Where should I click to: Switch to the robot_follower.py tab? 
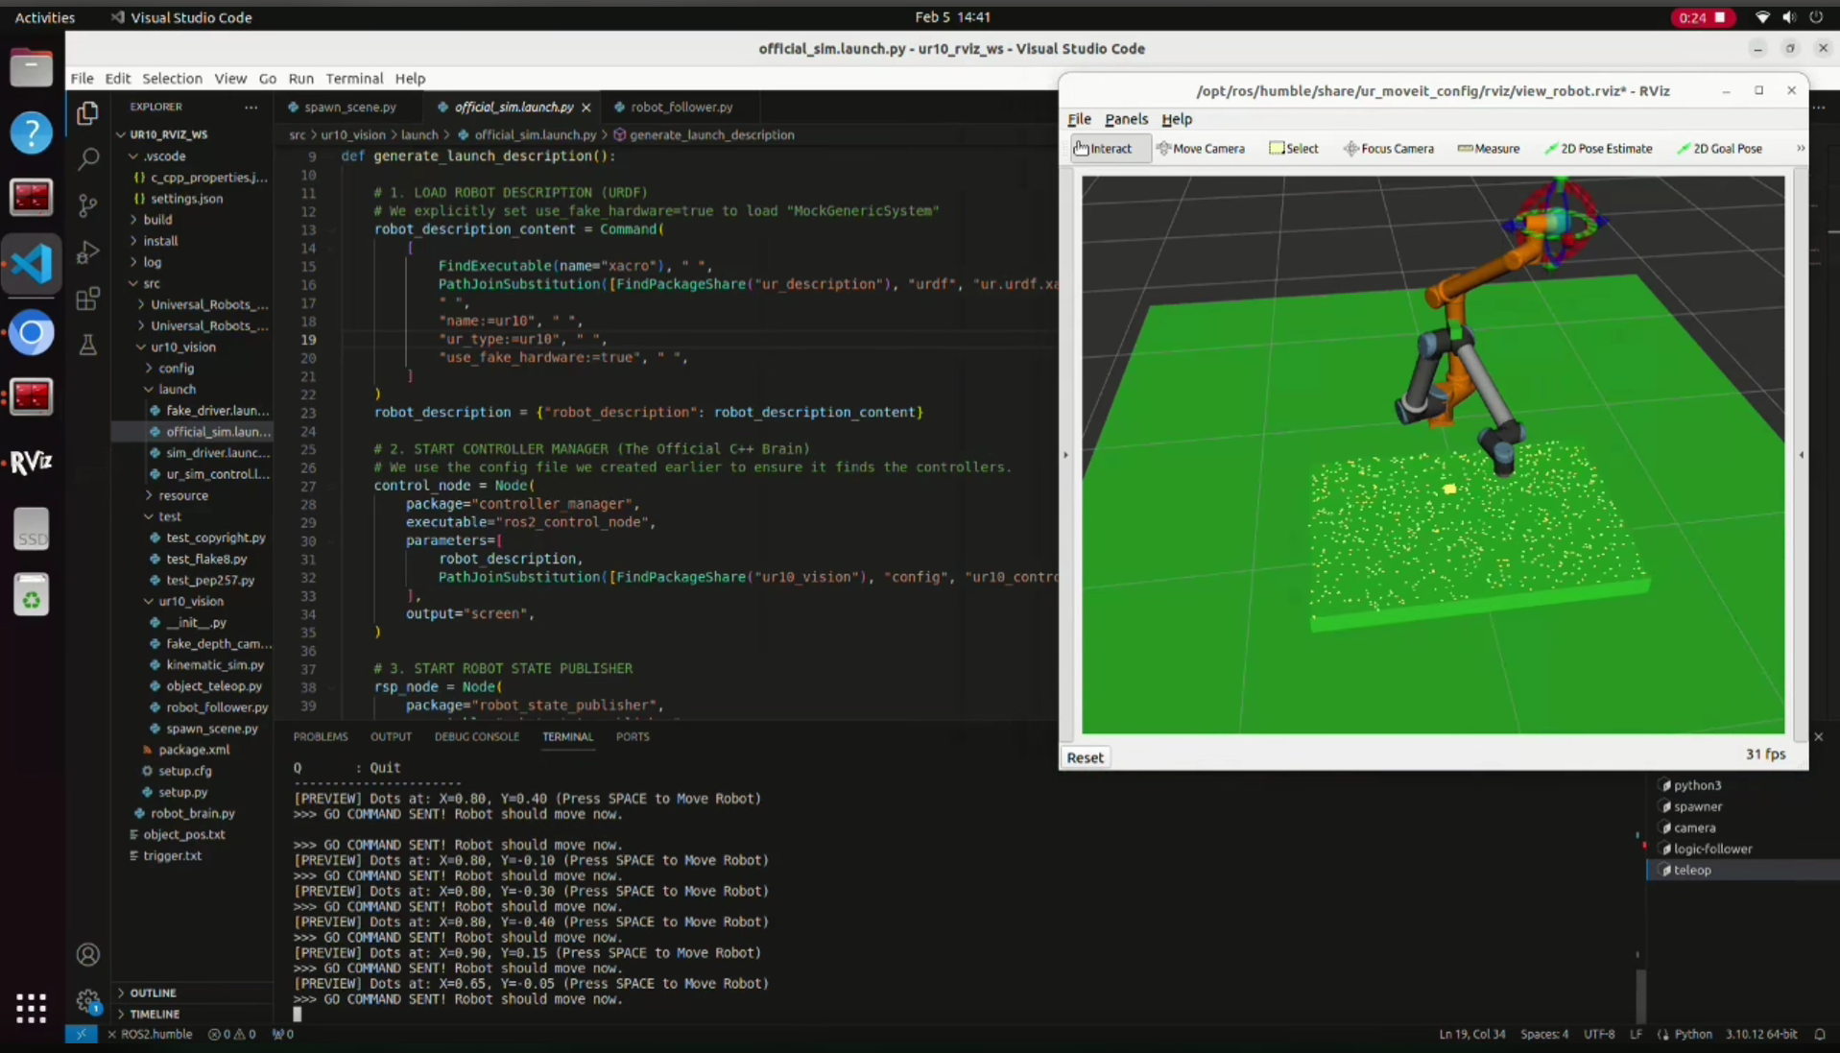[681, 107]
